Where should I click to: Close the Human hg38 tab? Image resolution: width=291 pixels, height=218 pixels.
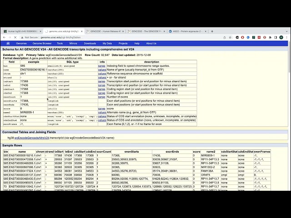(40, 31)
